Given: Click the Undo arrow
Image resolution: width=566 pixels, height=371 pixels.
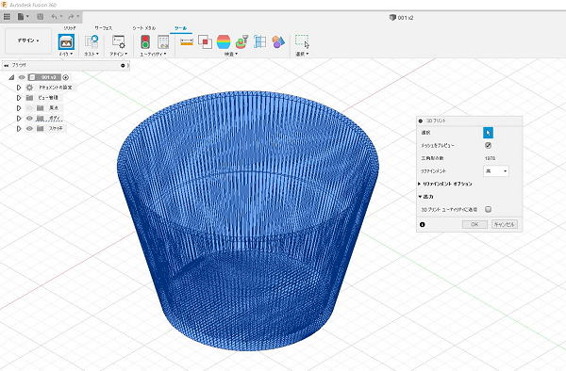Looking at the screenshot, I should [54, 17].
